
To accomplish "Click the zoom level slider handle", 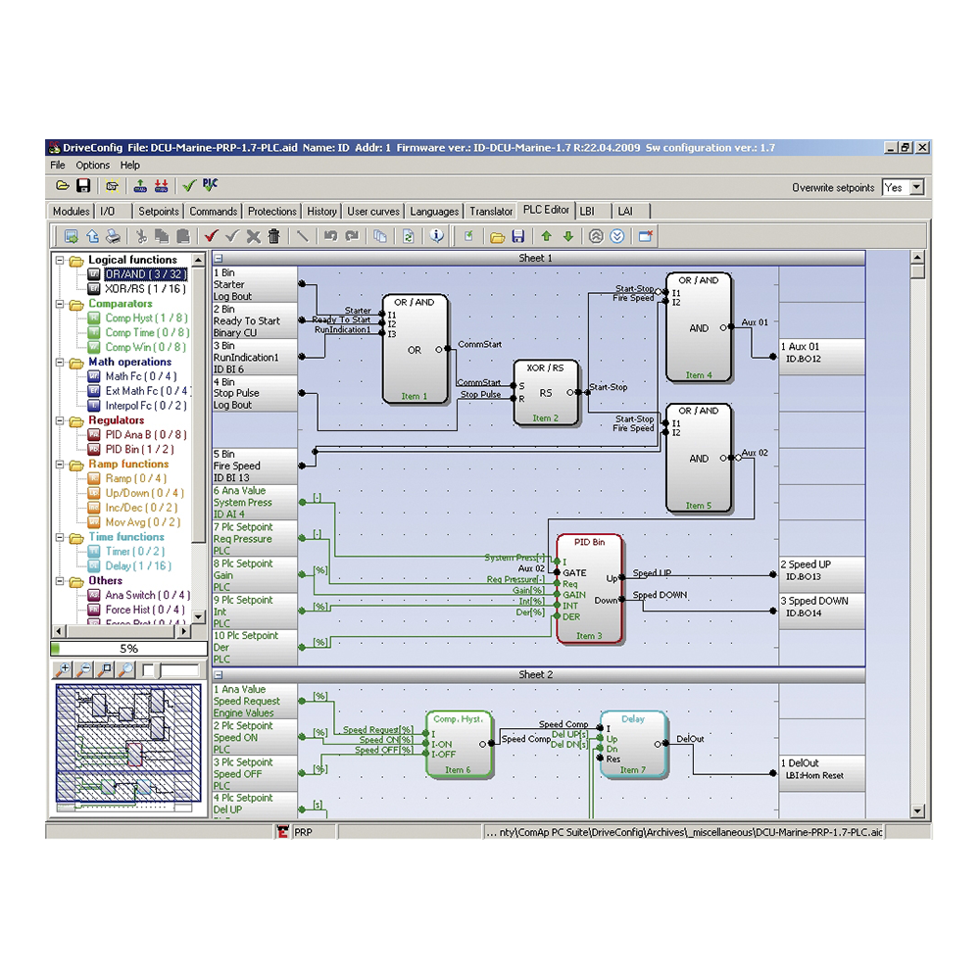I will point(156,669).
